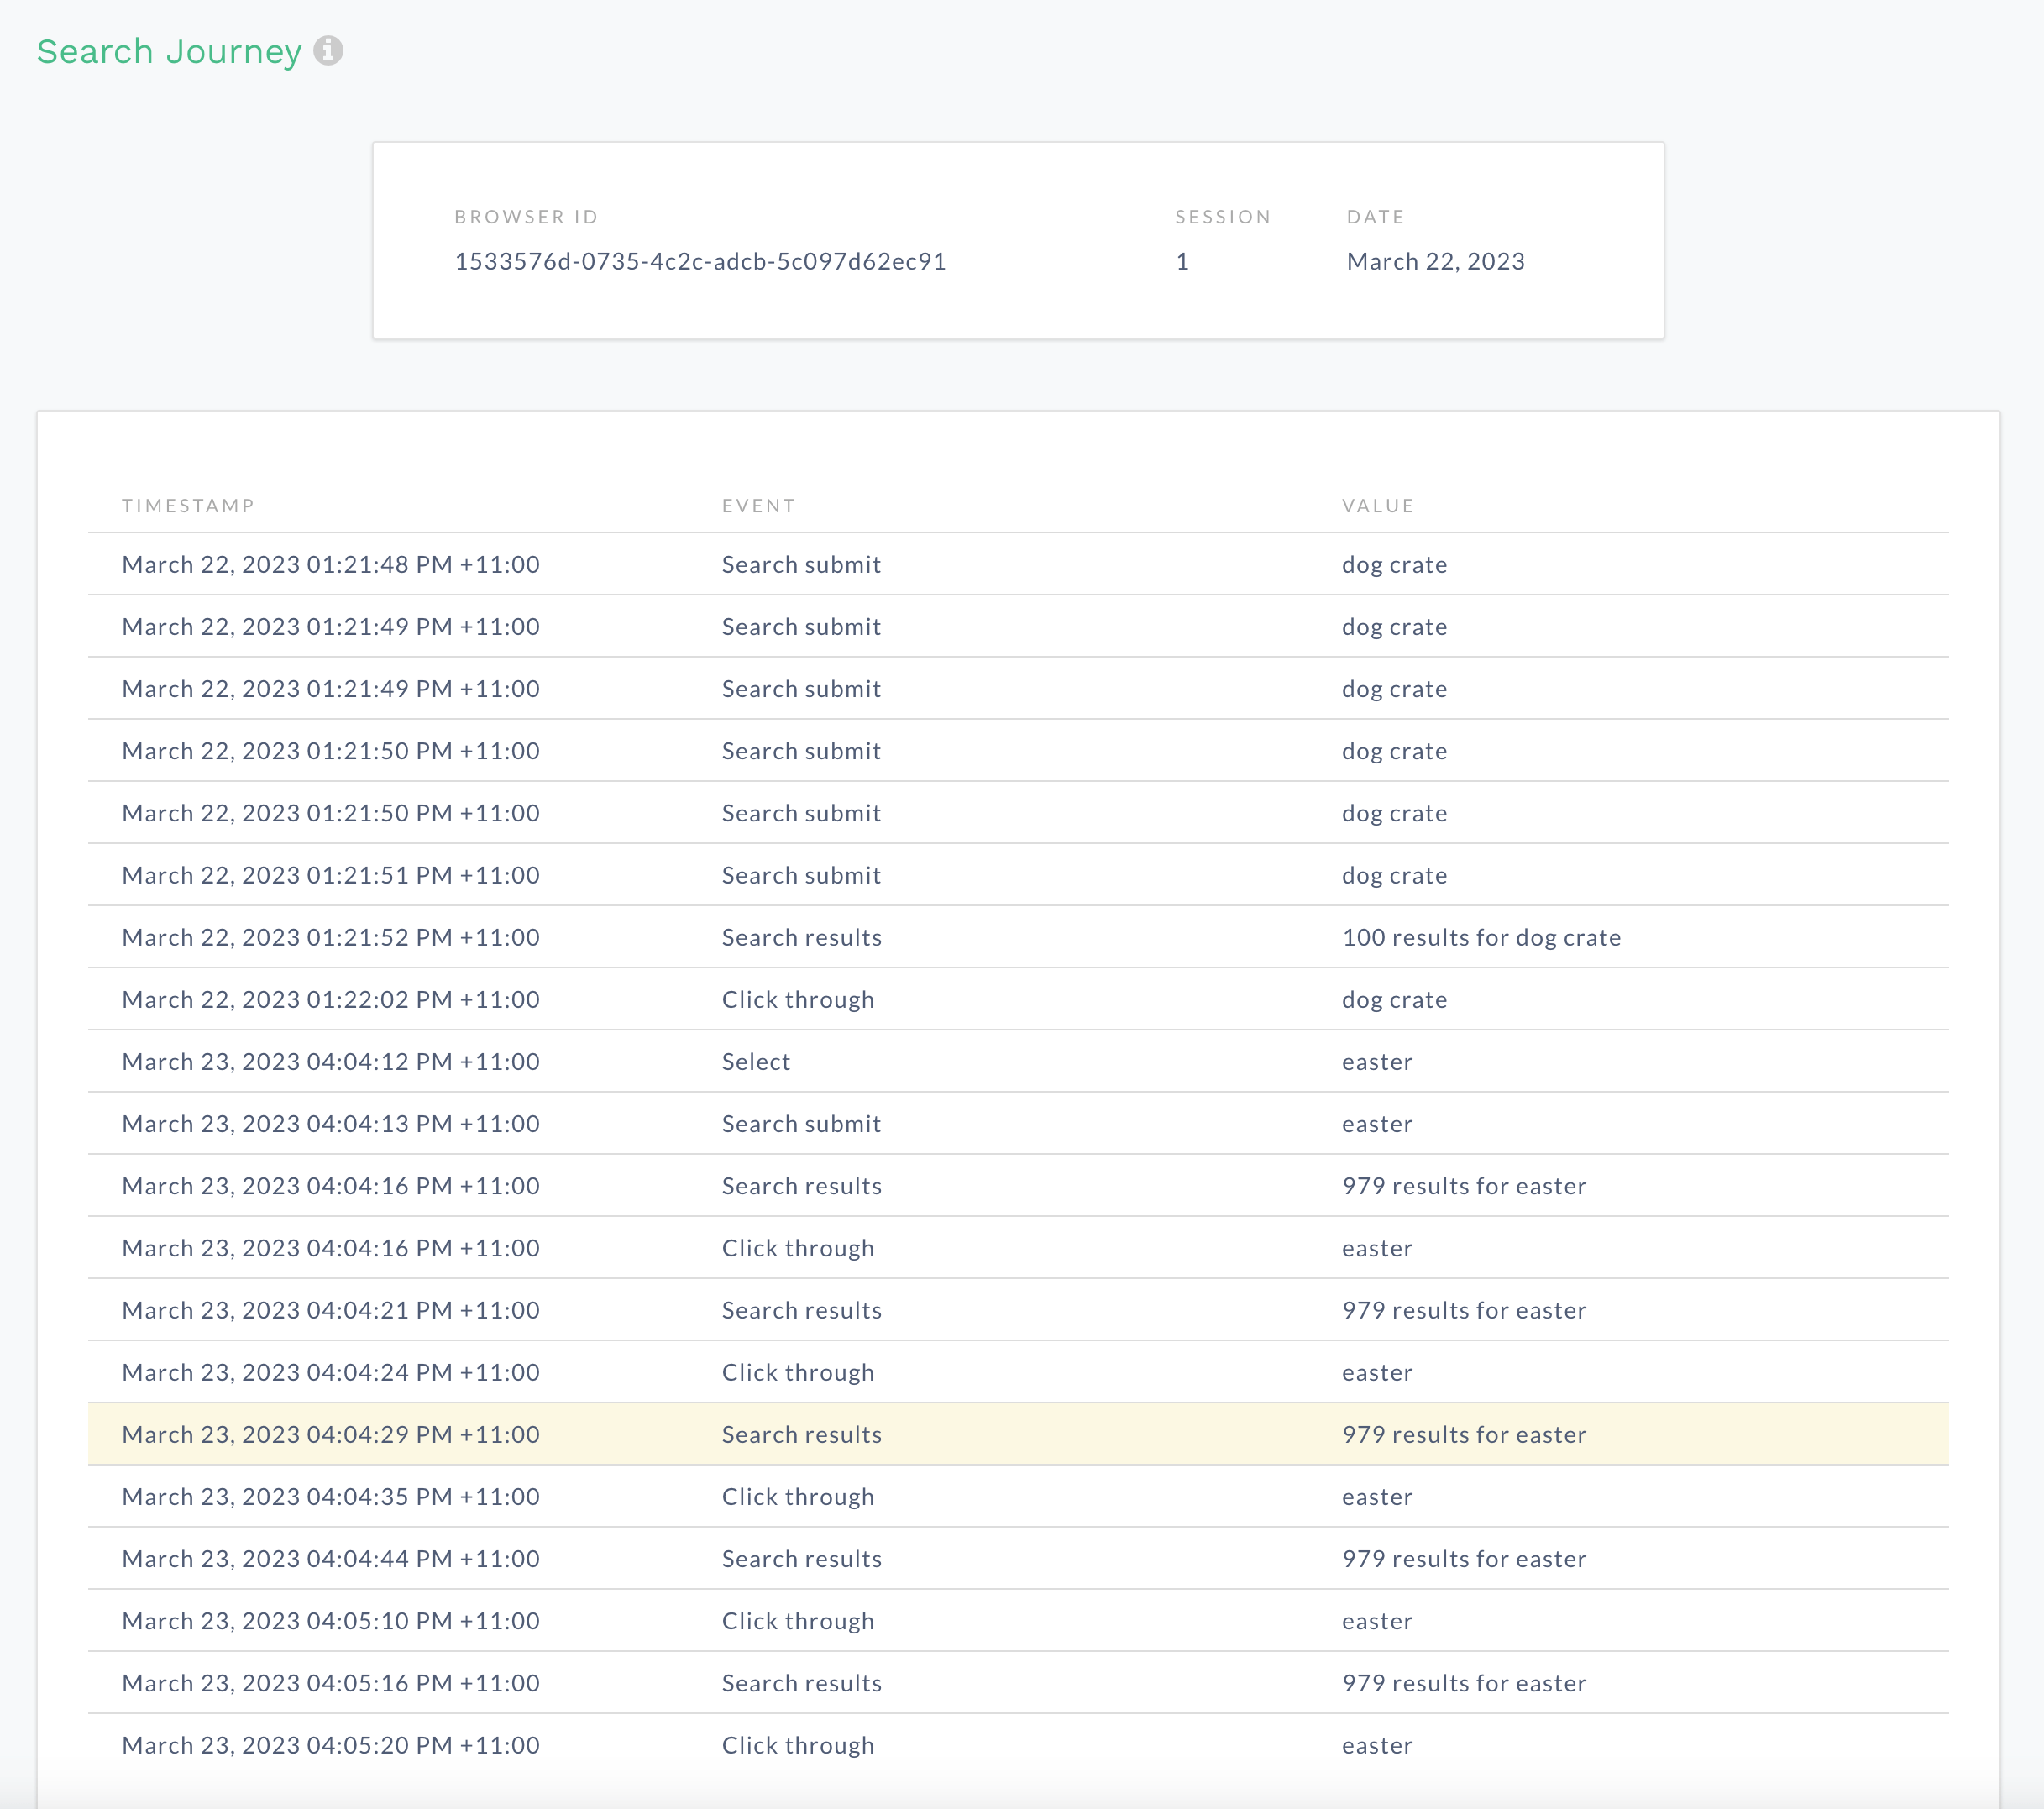Select the timestamp 01:21:48 PM row
2044x1809 pixels.
tap(1018, 564)
